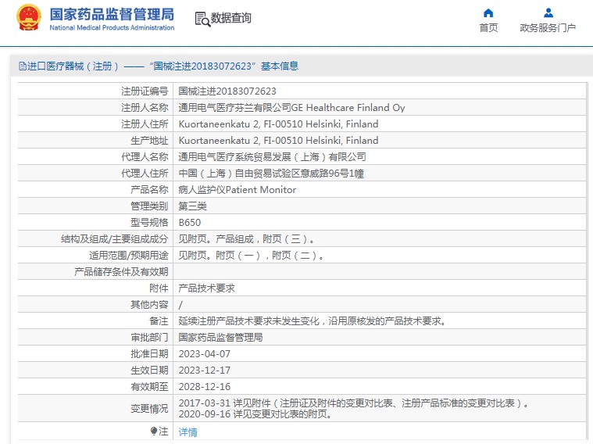Click the 产品储存条件及有效期 label
Viewport: 593px width, 444px height.
121,272
